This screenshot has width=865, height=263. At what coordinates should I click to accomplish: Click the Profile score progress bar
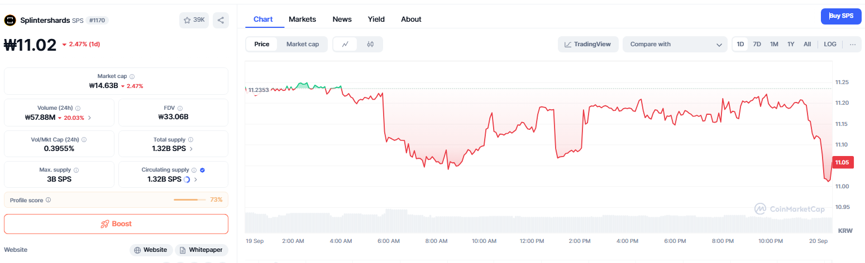(189, 199)
